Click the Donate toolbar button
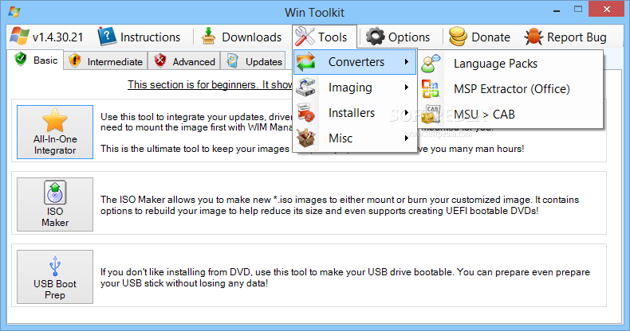Screen dimensions: 630x331 480,37
